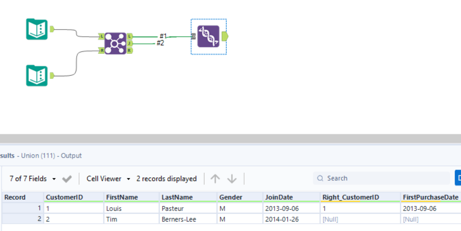Click the Join tool icon
This screenshot has width=461, height=231.
point(115,43)
